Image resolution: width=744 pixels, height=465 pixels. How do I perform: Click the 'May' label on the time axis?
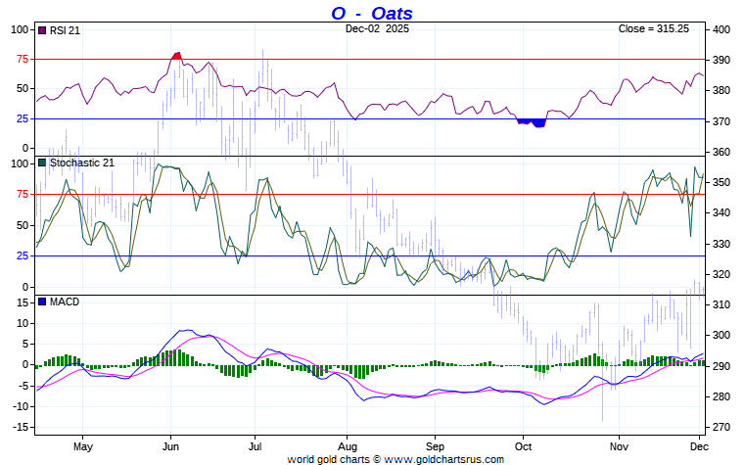pos(82,443)
